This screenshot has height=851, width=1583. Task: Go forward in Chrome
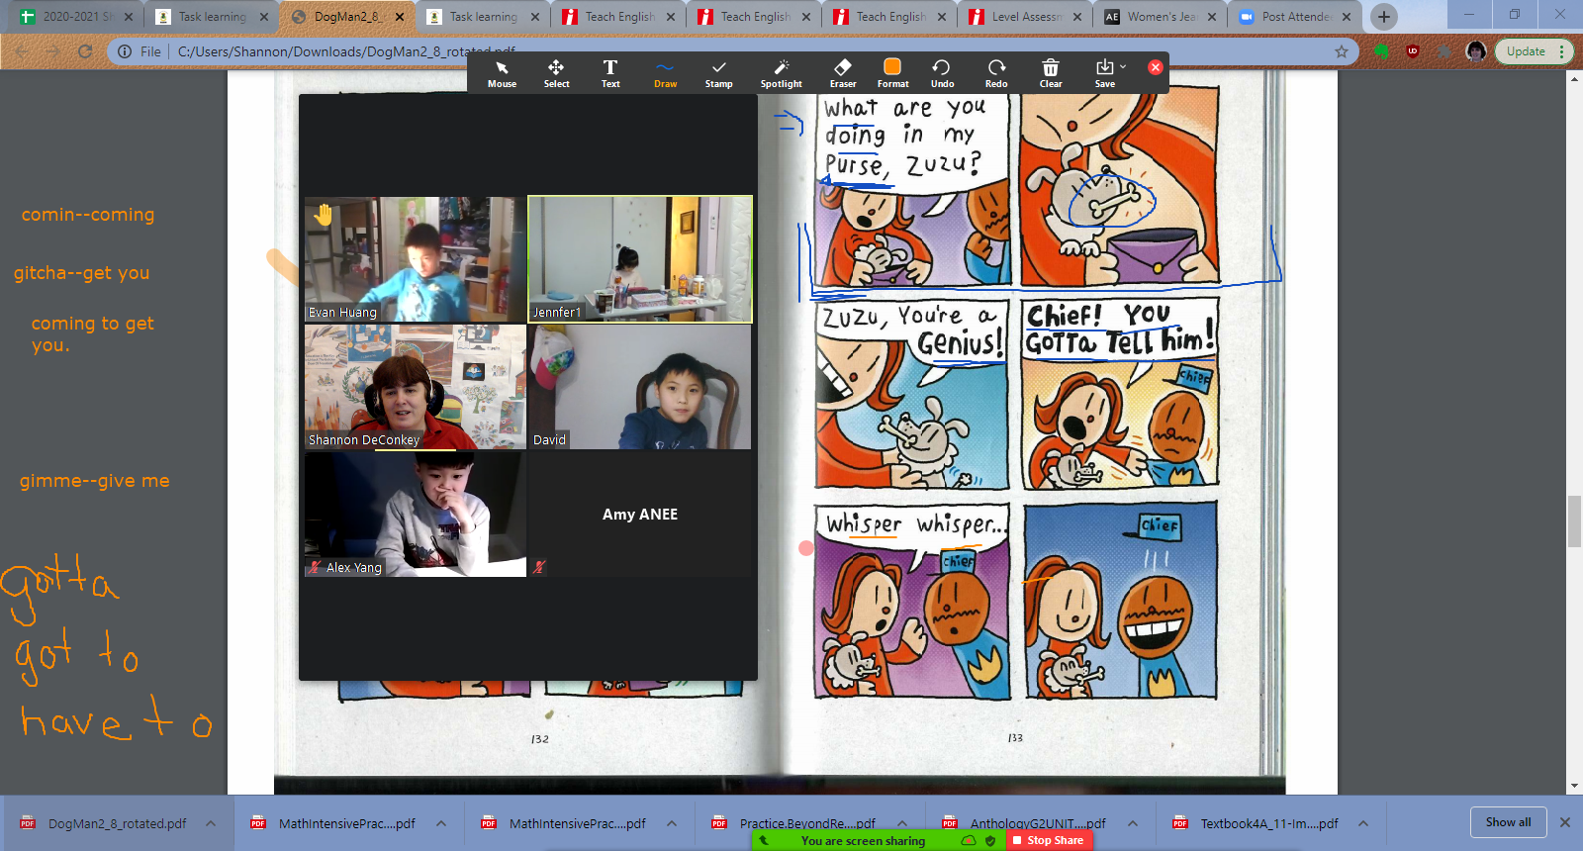coord(53,51)
